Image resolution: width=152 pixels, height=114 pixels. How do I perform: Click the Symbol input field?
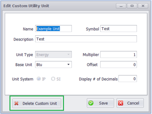coord(119,29)
